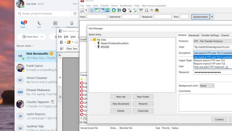The width and height of the screenshot is (232, 131).
Task: Click the Site Manager Password field
Action: click(213, 72)
